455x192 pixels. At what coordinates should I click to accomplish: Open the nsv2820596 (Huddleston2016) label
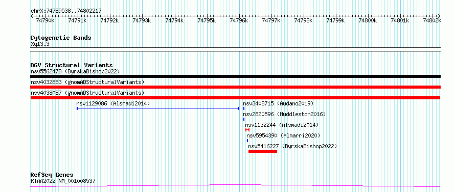click(284, 114)
